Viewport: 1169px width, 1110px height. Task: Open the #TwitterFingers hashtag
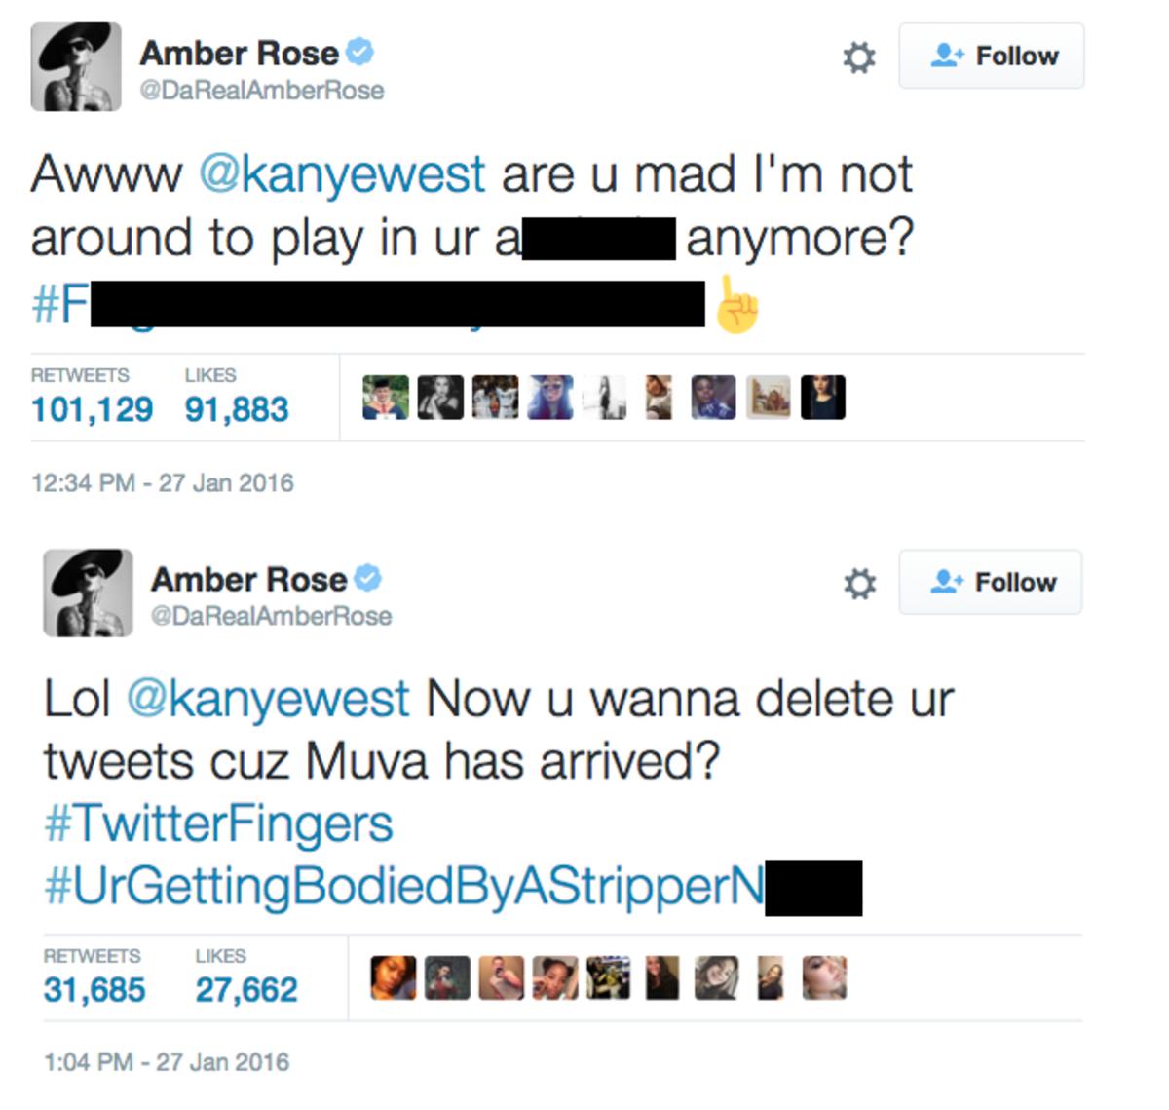(x=218, y=824)
